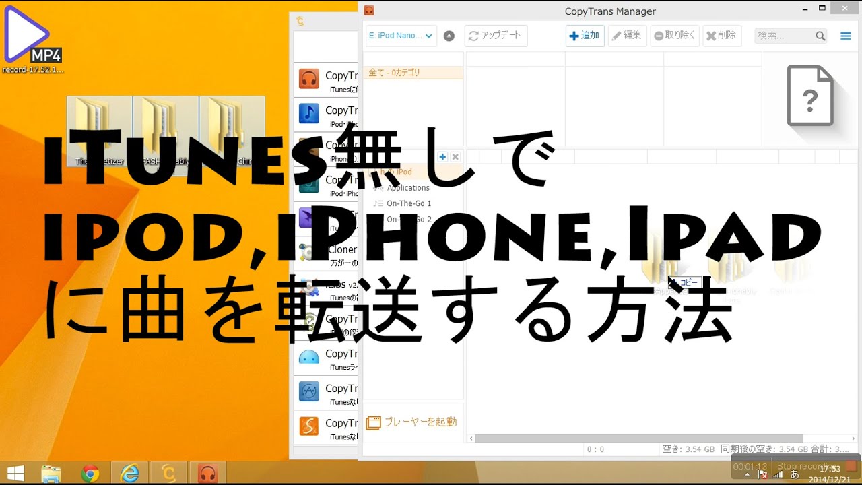Screen dimensions: 862x485
Task: Select the On-The-Go 1 playlist
Action: pos(409,203)
